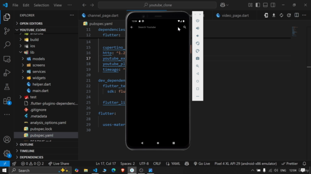The width and height of the screenshot is (311, 174).
Task: Open the Source Control view
Action: pos(7,31)
